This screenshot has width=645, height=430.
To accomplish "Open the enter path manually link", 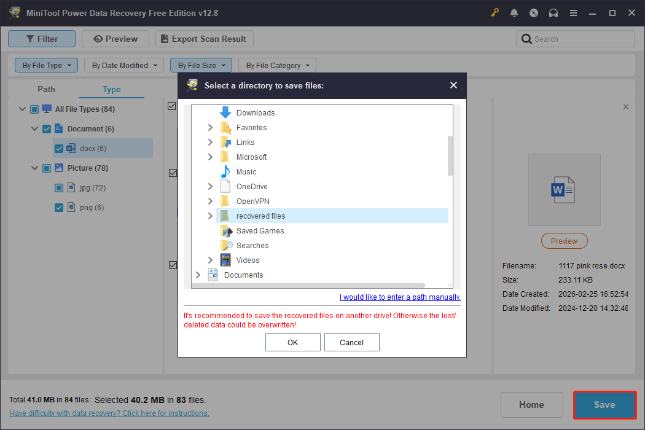I will [x=400, y=297].
